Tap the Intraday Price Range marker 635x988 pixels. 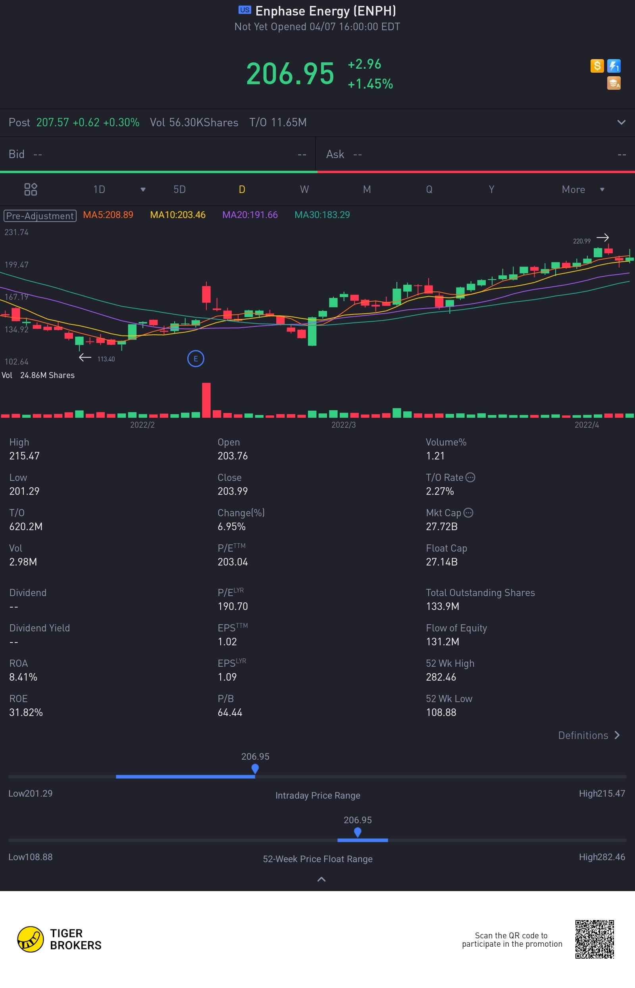point(255,768)
